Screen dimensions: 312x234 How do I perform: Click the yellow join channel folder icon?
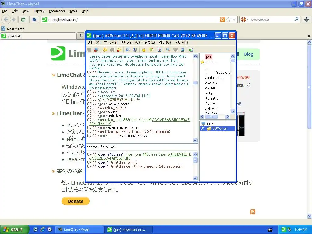105,50
